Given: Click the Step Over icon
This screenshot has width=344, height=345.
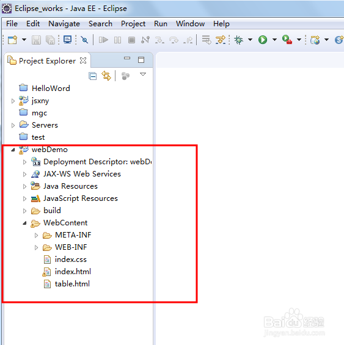Looking at the screenshot, I should 174,40.
